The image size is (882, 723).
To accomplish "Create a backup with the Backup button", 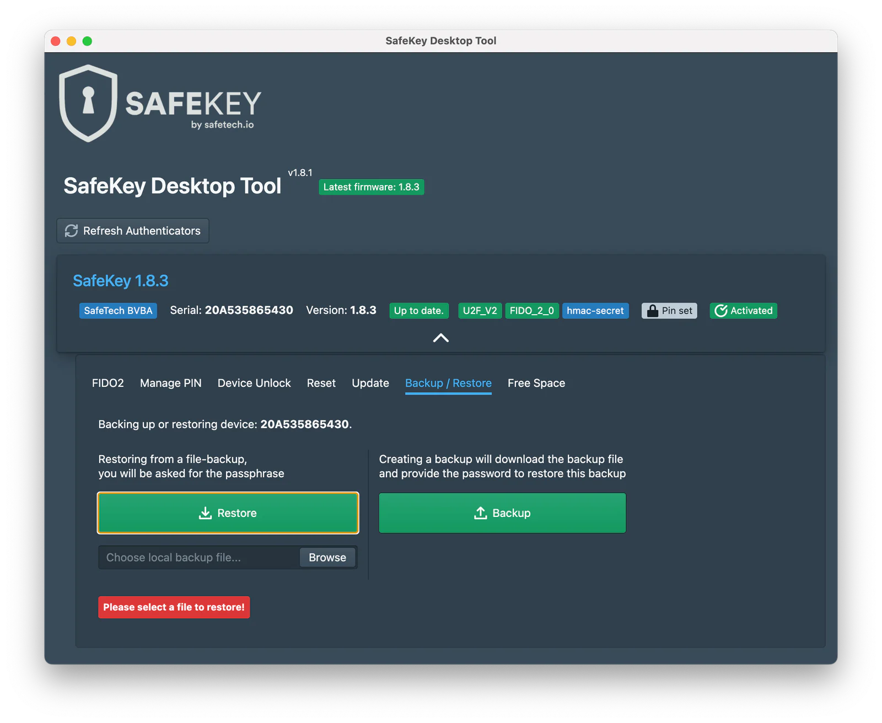I will pyautogui.click(x=502, y=513).
